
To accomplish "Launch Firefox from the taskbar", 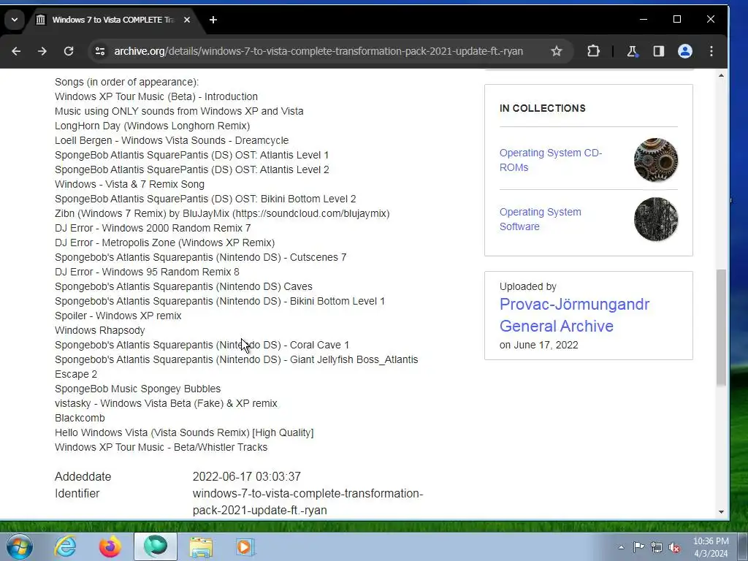I will click(x=110, y=546).
